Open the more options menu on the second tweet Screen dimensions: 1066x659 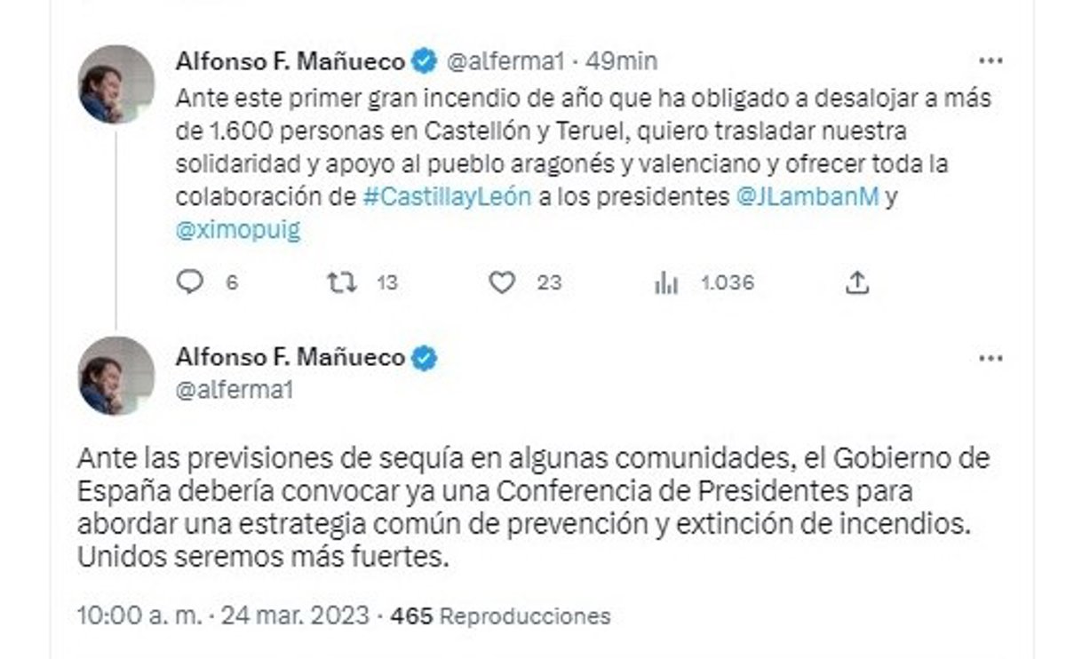point(990,358)
